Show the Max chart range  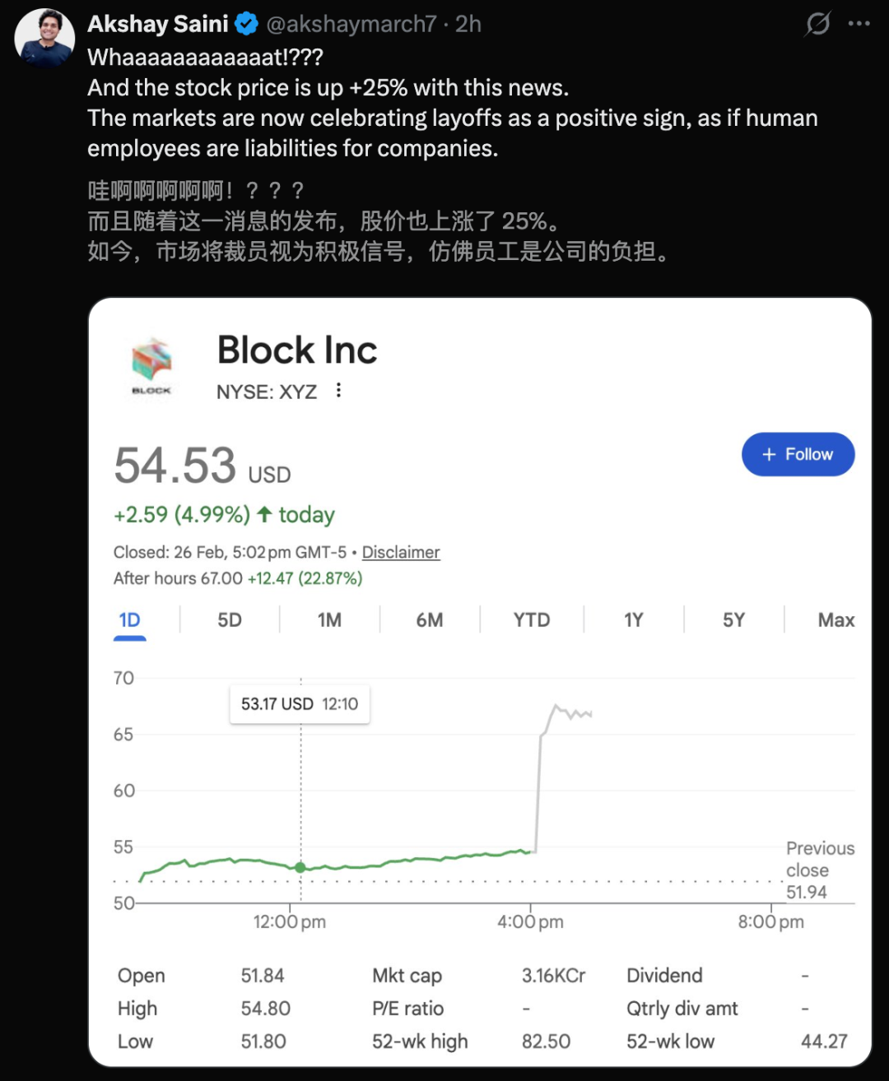[x=835, y=620]
